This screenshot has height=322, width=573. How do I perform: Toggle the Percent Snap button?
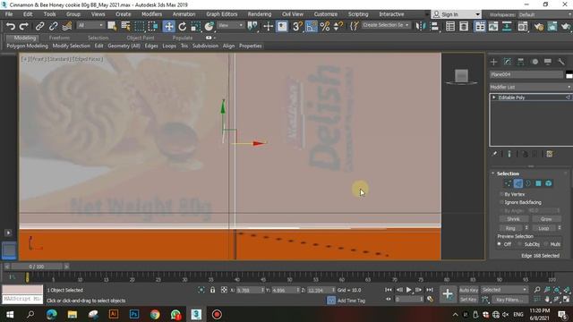[325, 26]
